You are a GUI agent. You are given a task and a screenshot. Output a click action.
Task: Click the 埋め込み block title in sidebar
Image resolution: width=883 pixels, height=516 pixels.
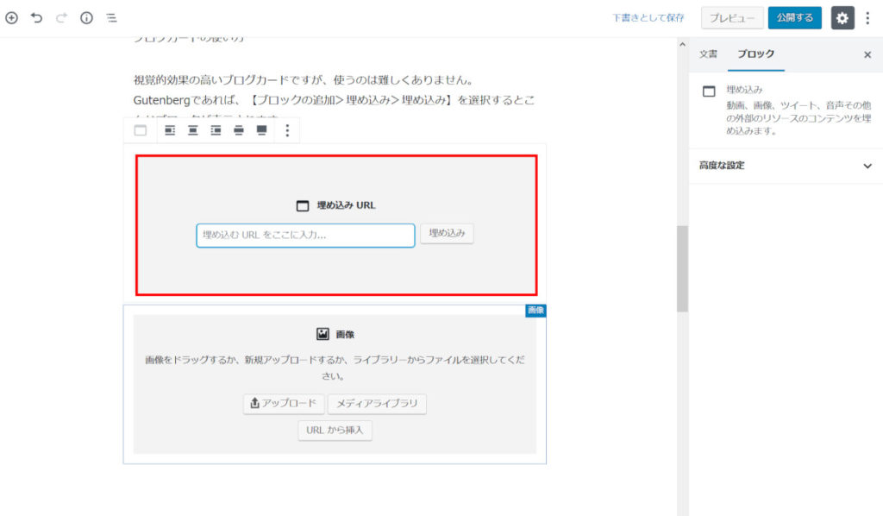744,90
